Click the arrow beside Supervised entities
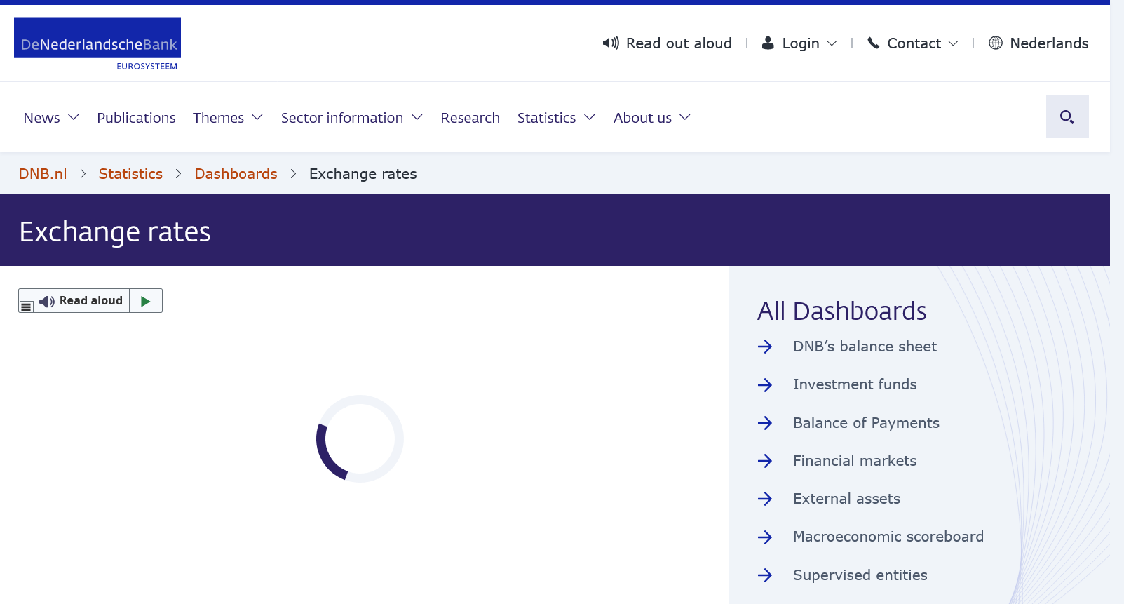 click(x=765, y=575)
